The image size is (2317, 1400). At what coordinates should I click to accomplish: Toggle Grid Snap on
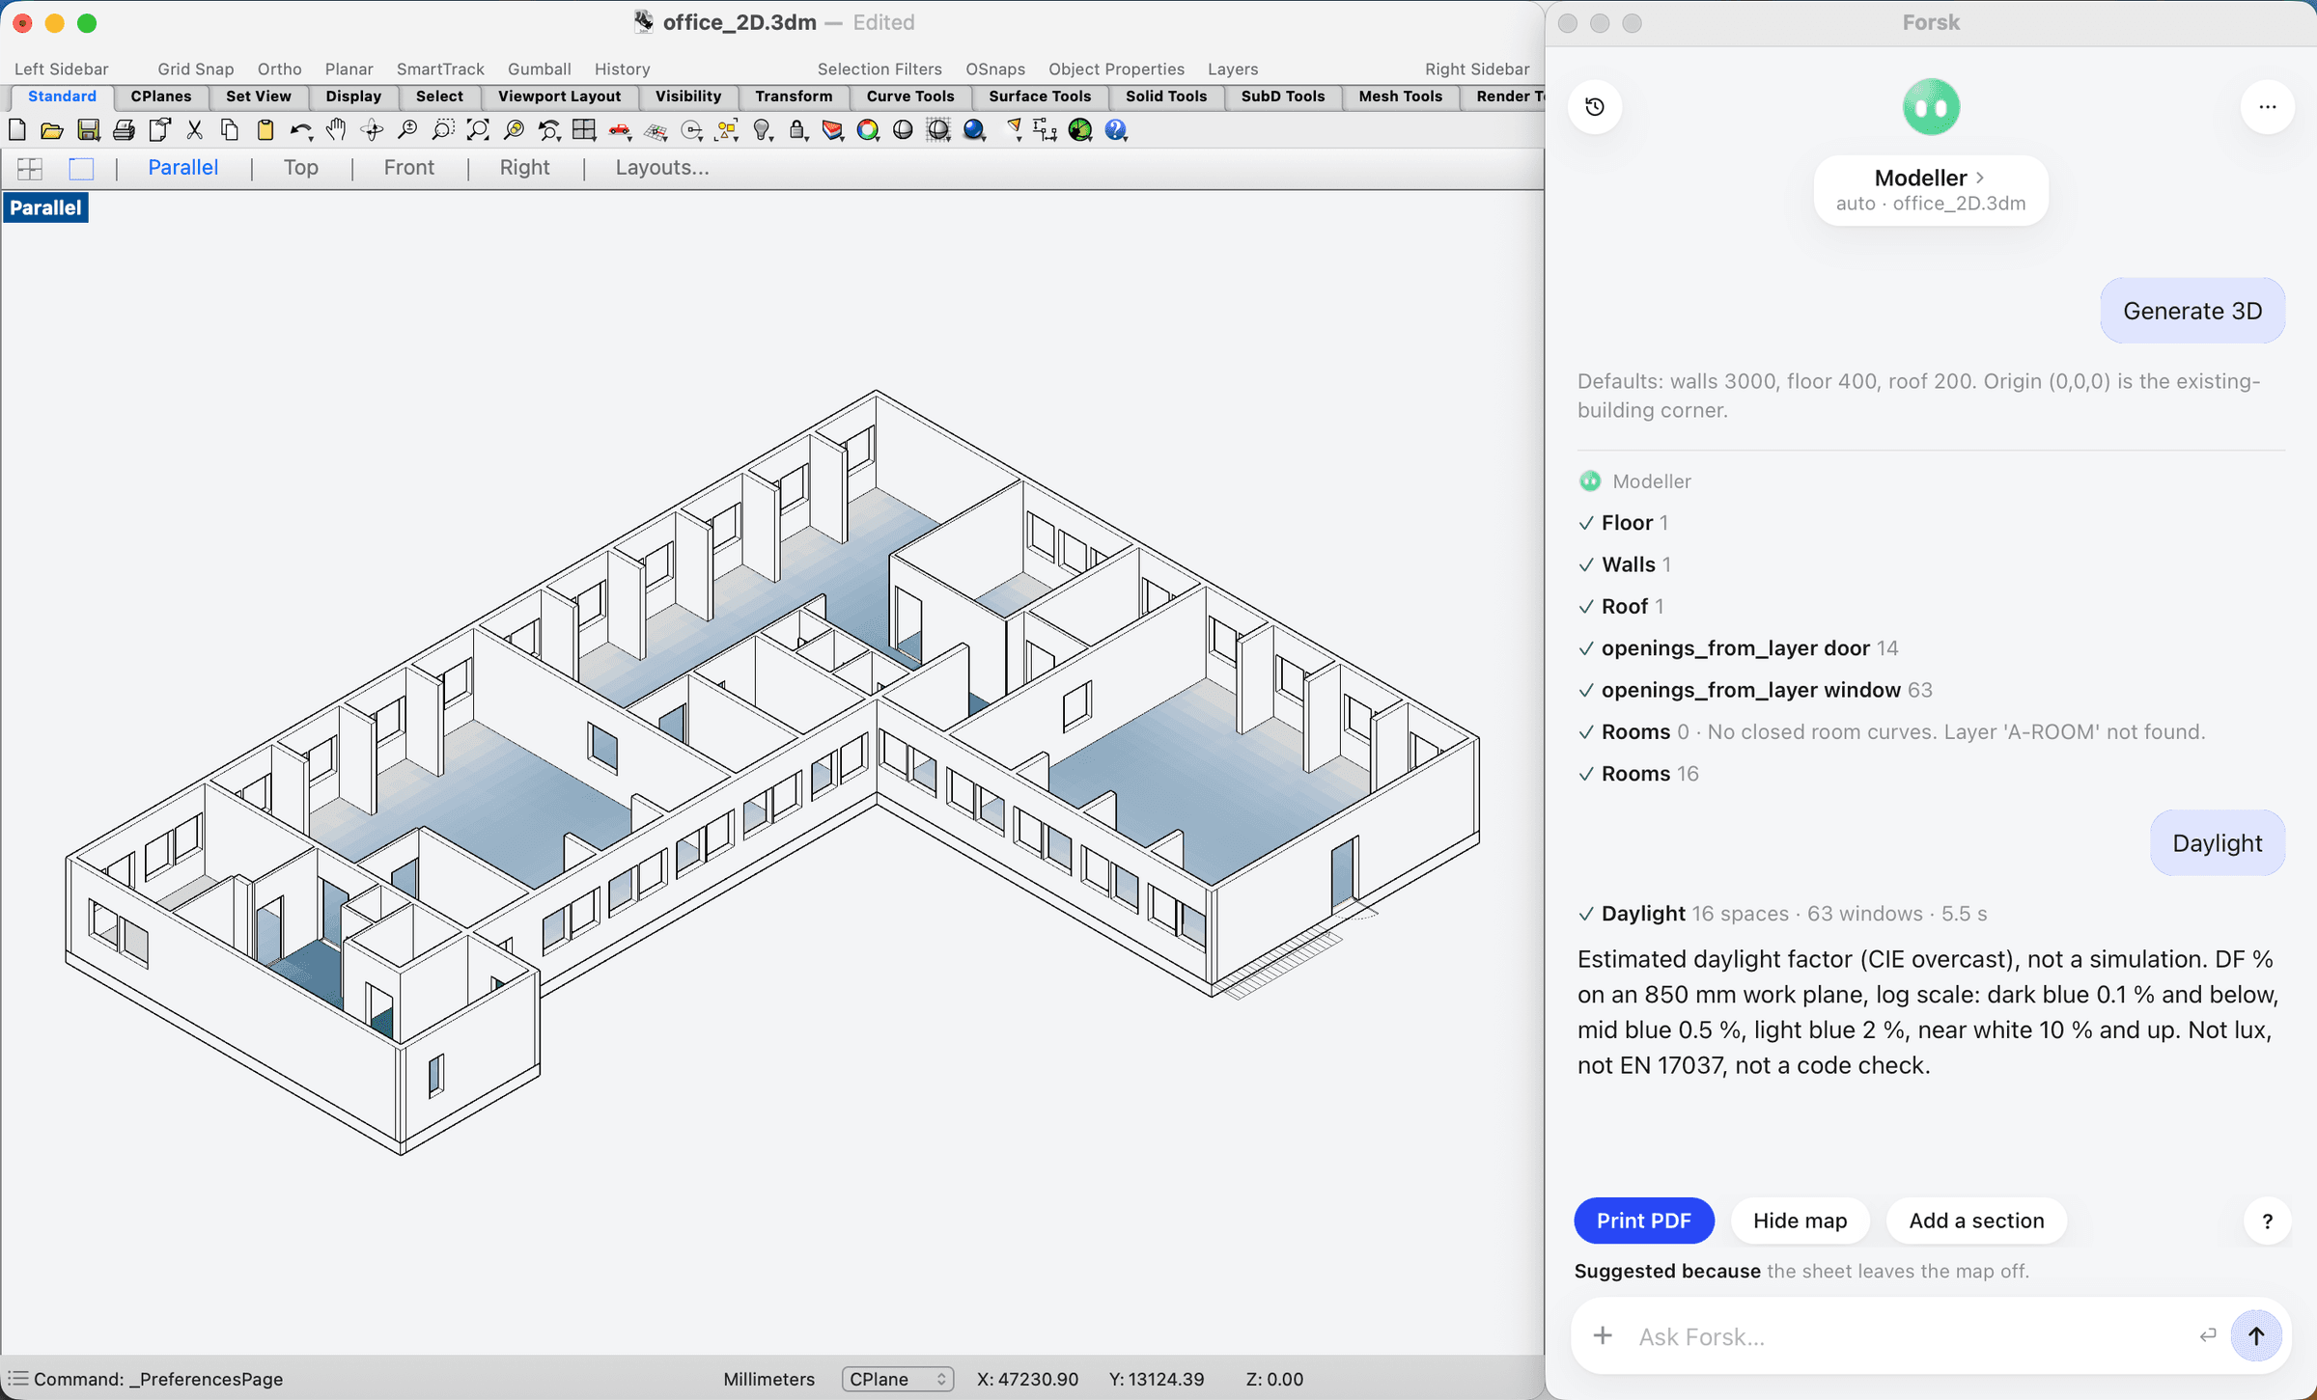coord(196,69)
